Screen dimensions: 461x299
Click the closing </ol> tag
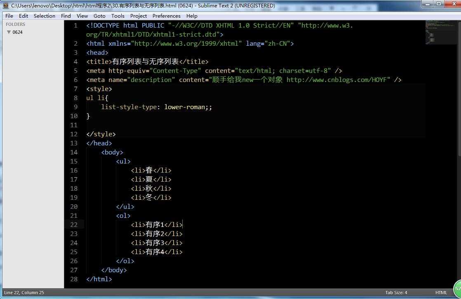coord(125,261)
